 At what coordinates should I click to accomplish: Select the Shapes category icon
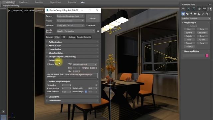click(187, 14)
